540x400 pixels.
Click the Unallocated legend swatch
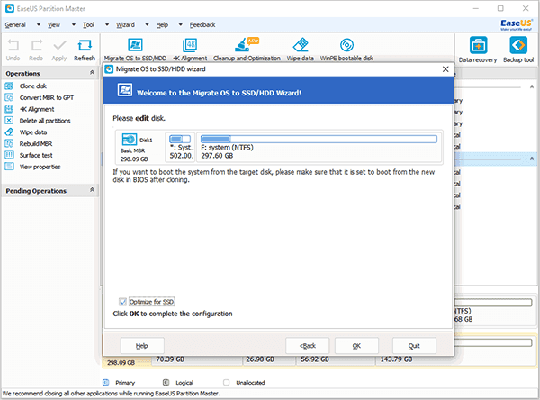(x=226, y=382)
